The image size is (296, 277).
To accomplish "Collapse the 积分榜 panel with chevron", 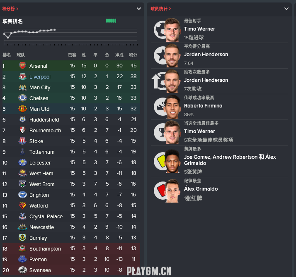I will (x=139, y=9).
